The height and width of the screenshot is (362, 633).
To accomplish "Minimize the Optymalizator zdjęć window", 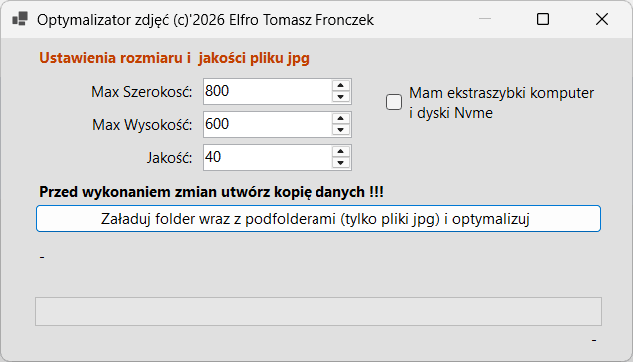I will (485, 19).
